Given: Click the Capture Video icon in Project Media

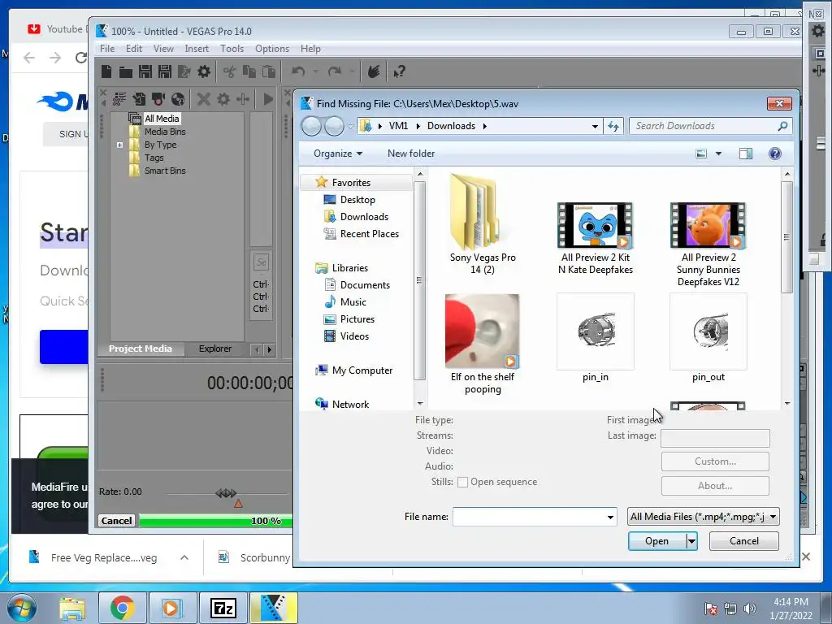Looking at the screenshot, I should 158,98.
